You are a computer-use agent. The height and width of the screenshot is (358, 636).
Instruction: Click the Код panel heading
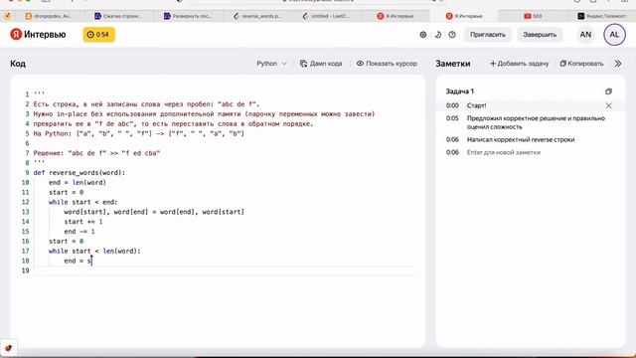pyautogui.click(x=18, y=64)
